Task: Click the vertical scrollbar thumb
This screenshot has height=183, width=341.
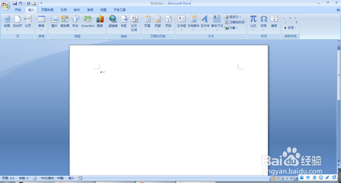Action: click(339, 75)
